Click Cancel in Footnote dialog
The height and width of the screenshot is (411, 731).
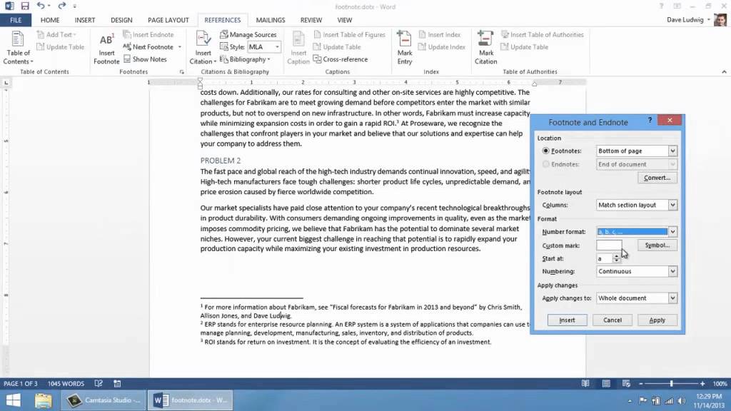[612, 320]
